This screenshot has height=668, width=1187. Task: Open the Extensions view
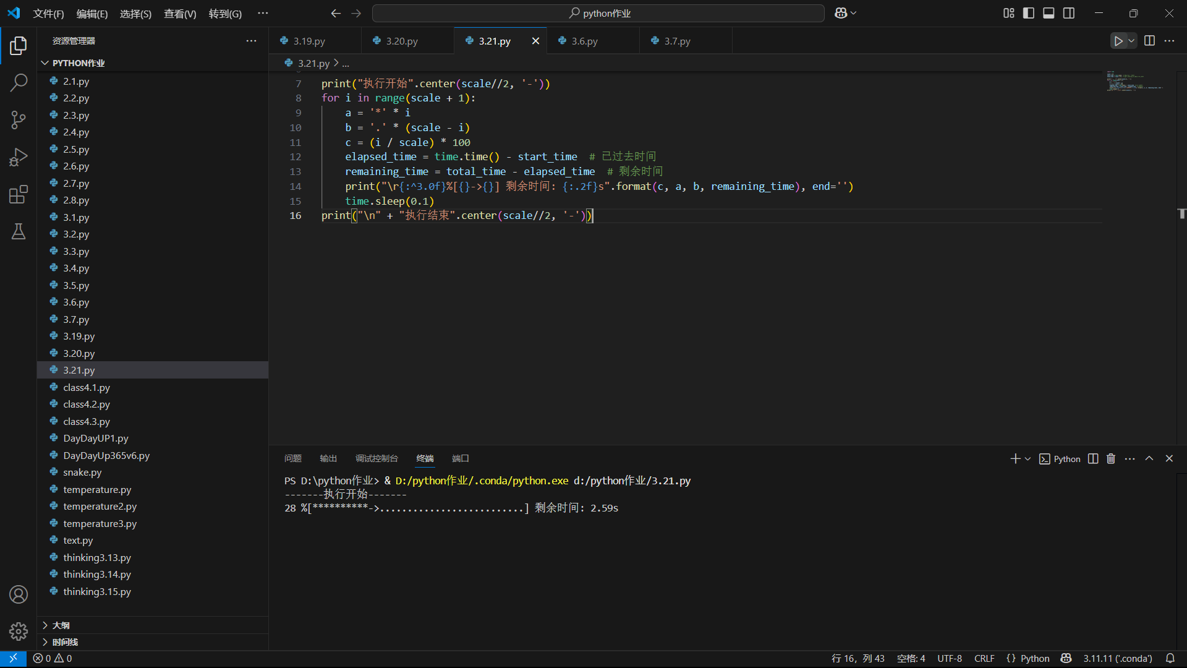19,194
